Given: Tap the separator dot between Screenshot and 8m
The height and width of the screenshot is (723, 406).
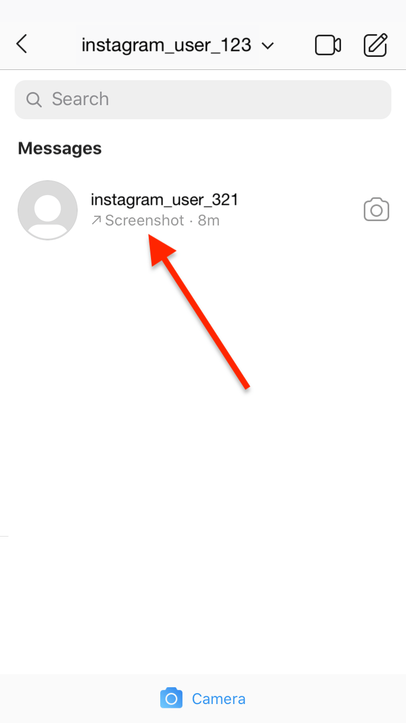Looking at the screenshot, I should pos(191,221).
